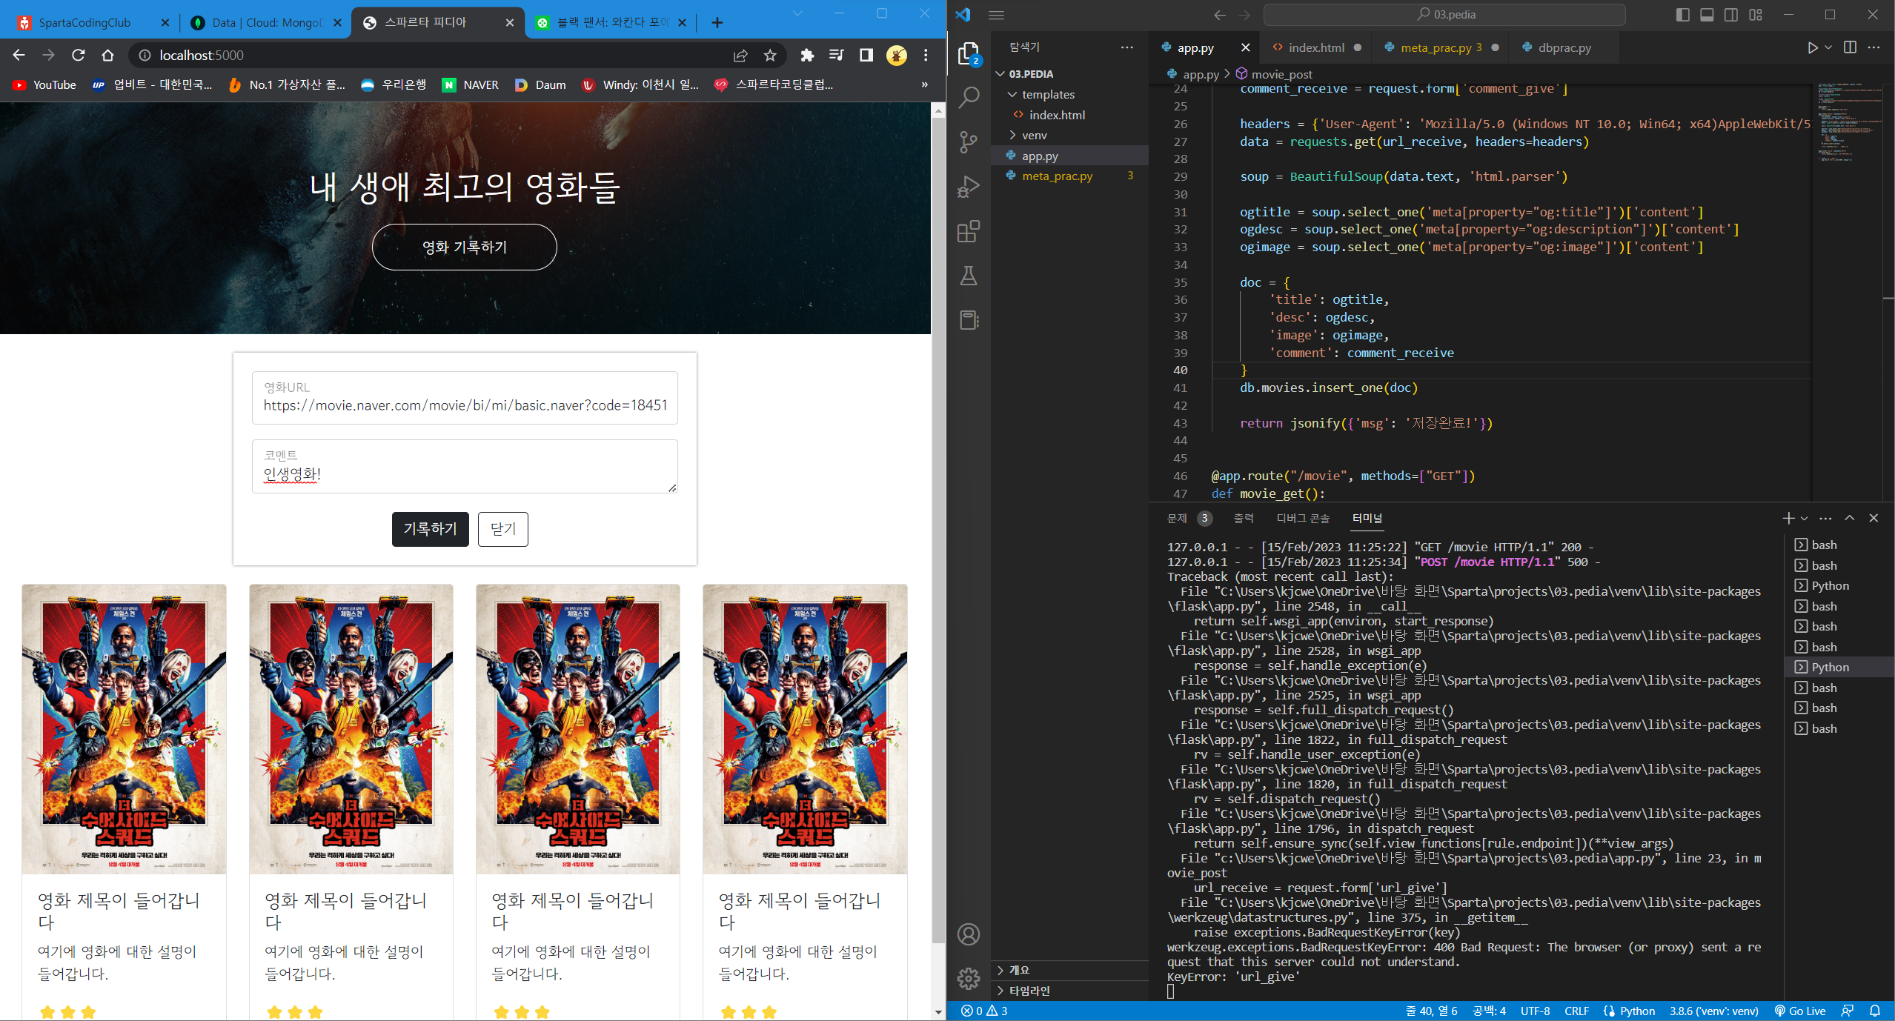Expand the Timeline section
This screenshot has height=1021, width=1895.
coord(1069,991)
